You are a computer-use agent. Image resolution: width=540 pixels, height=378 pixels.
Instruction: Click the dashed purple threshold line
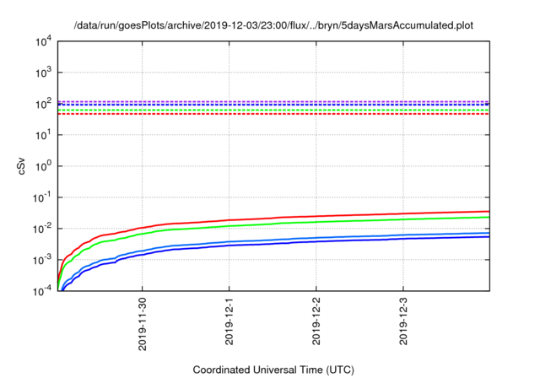pyautogui.click(x=273, y=101)
